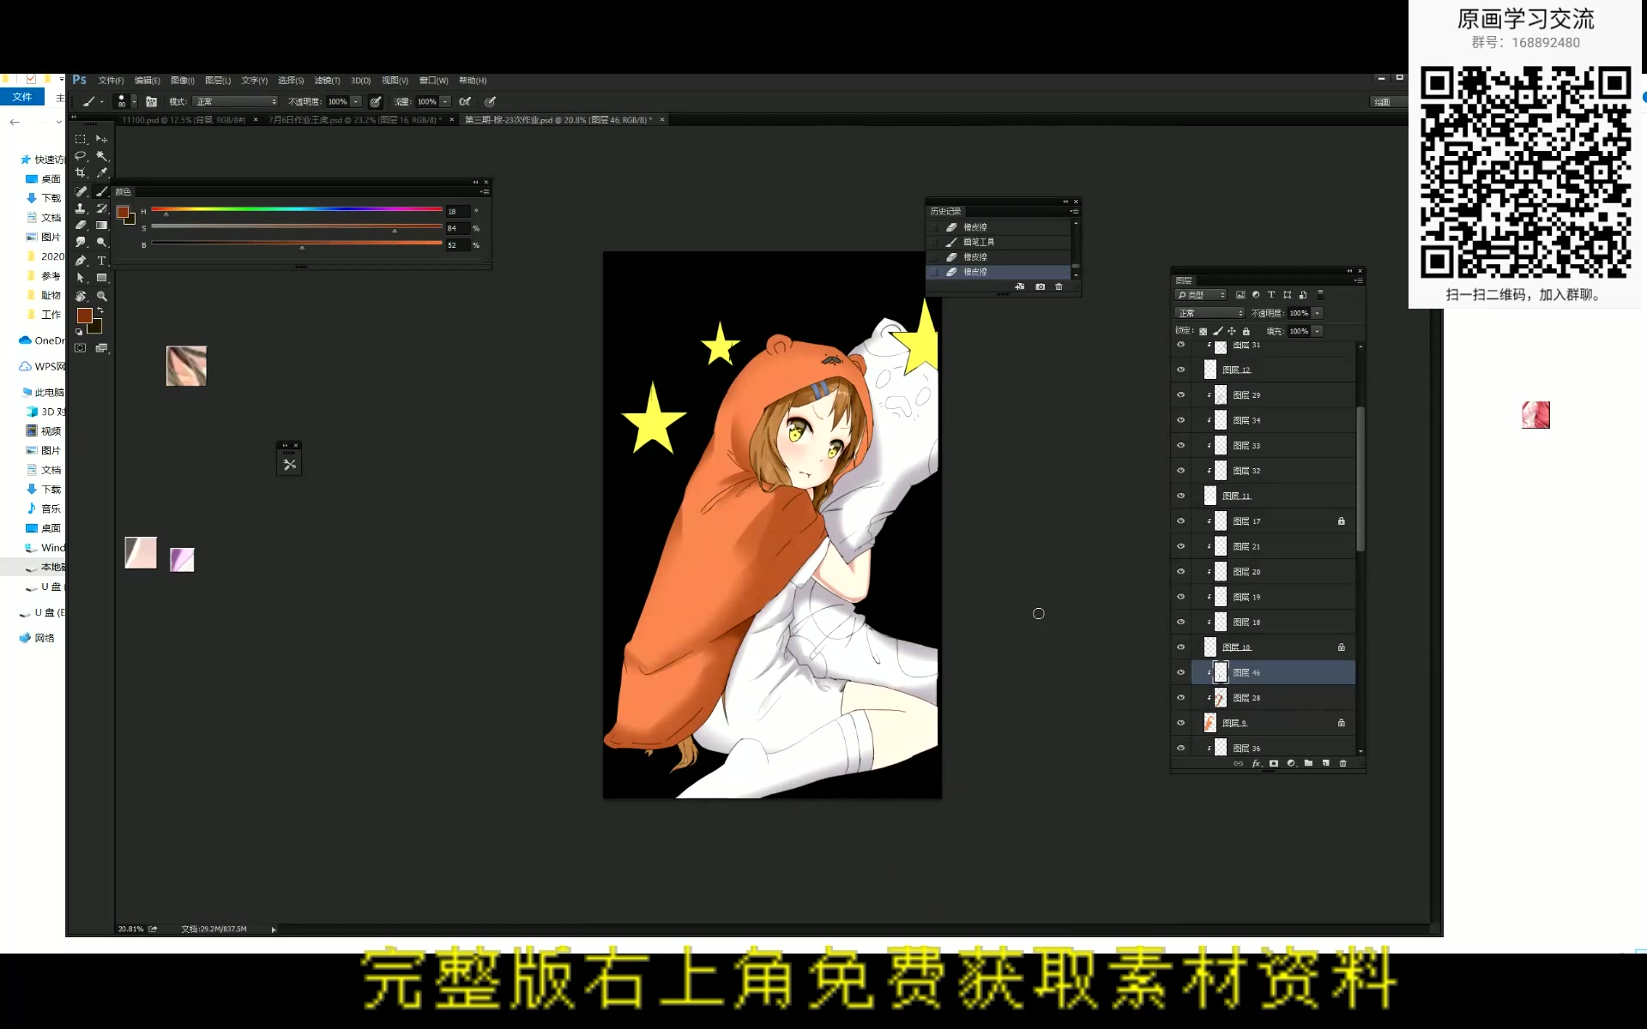Image resolution: width=1647 pixels, height=1029 pixels.
Task: Toggle visibility of layer 图层 46
Action: 1181,672
